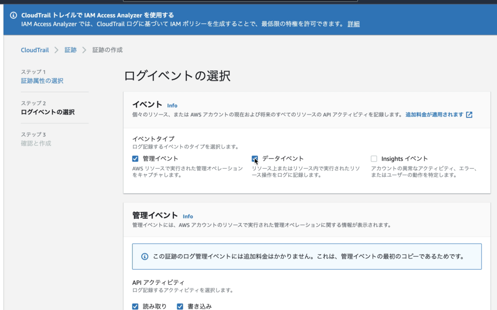Click the データイベント label text
The image size is (497, 310).
[x=283, y=159]
